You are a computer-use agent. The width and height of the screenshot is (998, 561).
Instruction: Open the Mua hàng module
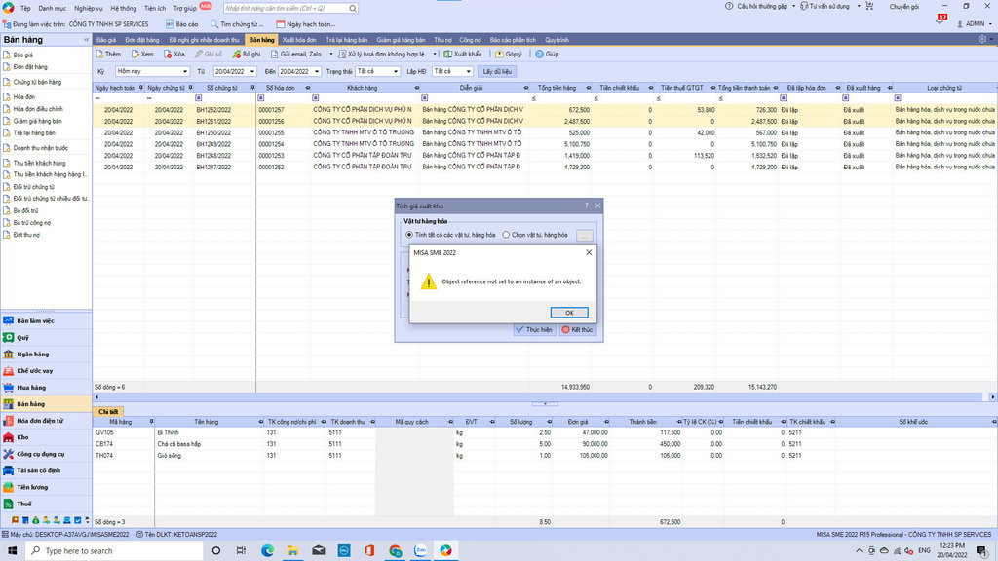[46, 388]
